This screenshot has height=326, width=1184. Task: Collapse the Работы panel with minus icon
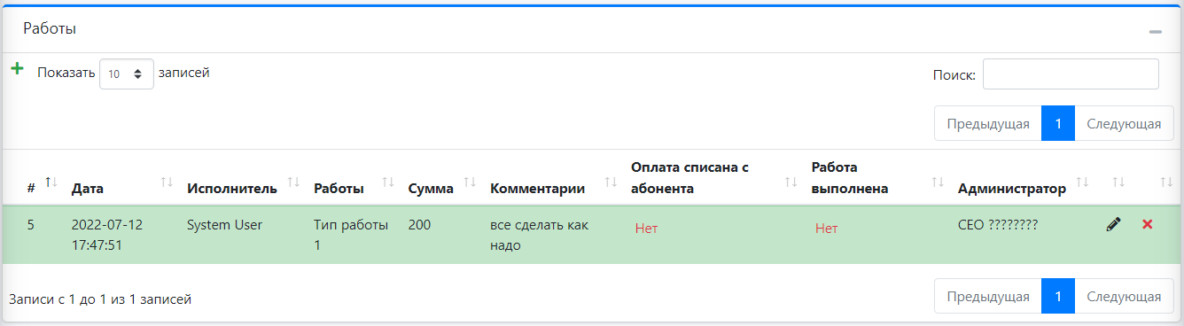pyautogui.click(x=1155, y=31)
